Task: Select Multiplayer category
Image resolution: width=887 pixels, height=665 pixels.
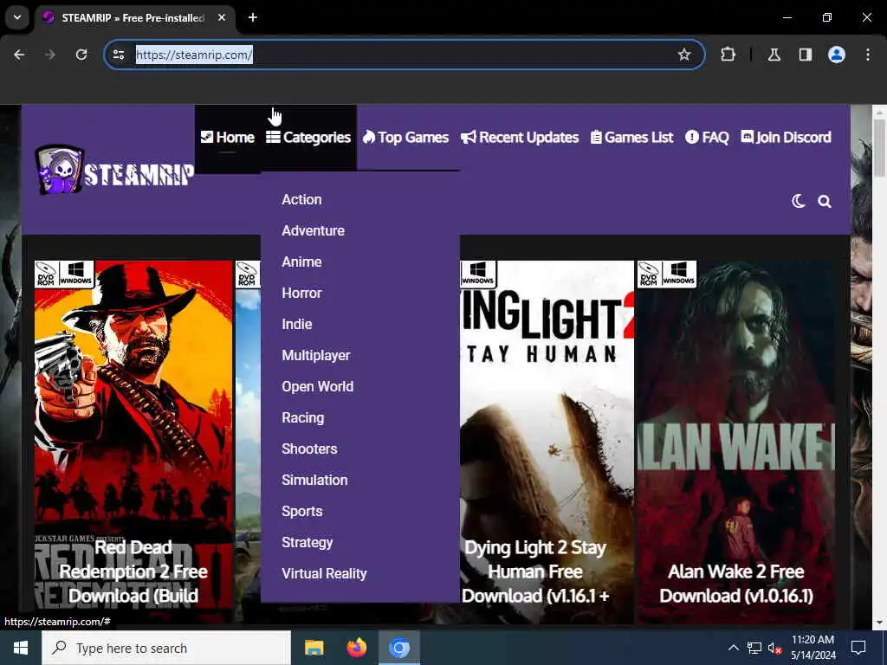Action: (x=315, y=355)
